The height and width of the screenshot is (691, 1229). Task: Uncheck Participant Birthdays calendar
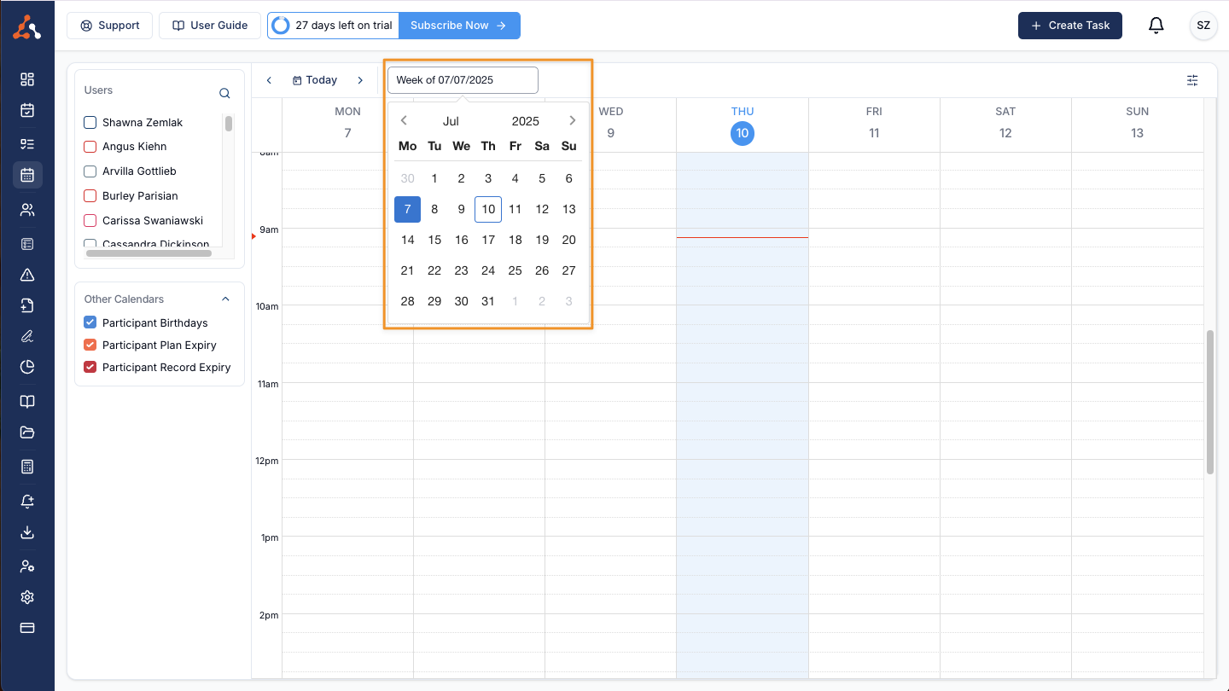pyautogui.click(x=90, y=322)
